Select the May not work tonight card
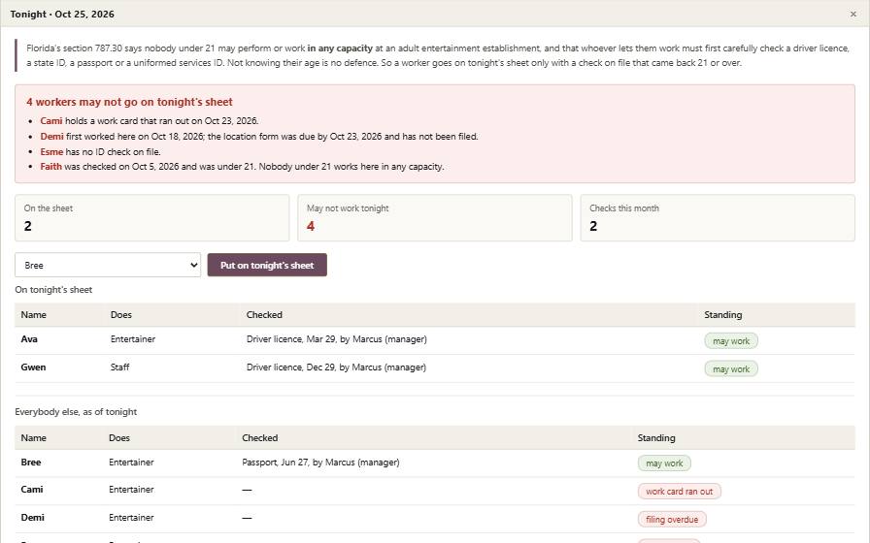 coord(434,218)
